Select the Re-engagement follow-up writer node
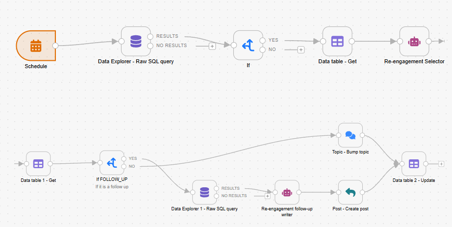The width and height of the screenshot is (452, 227). click(x=287, y=192)
